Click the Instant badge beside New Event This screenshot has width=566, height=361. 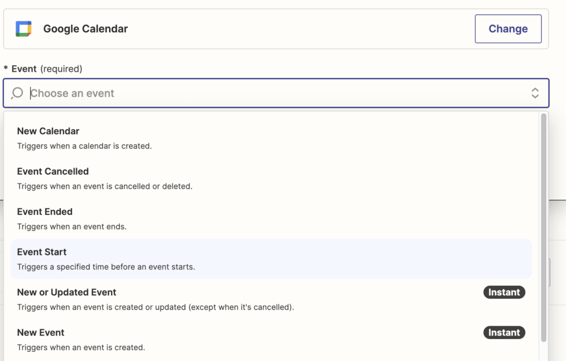point(504,333)
